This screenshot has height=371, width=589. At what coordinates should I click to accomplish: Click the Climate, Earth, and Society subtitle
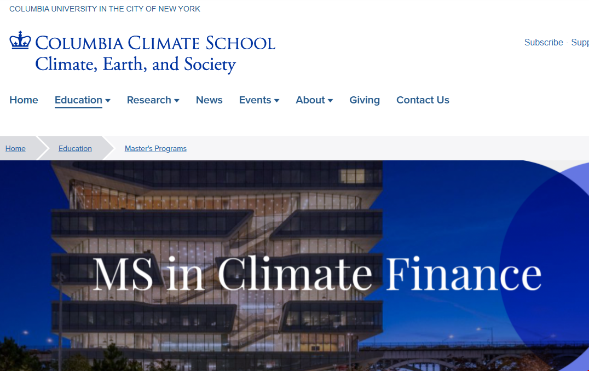[x=135, y=65]
